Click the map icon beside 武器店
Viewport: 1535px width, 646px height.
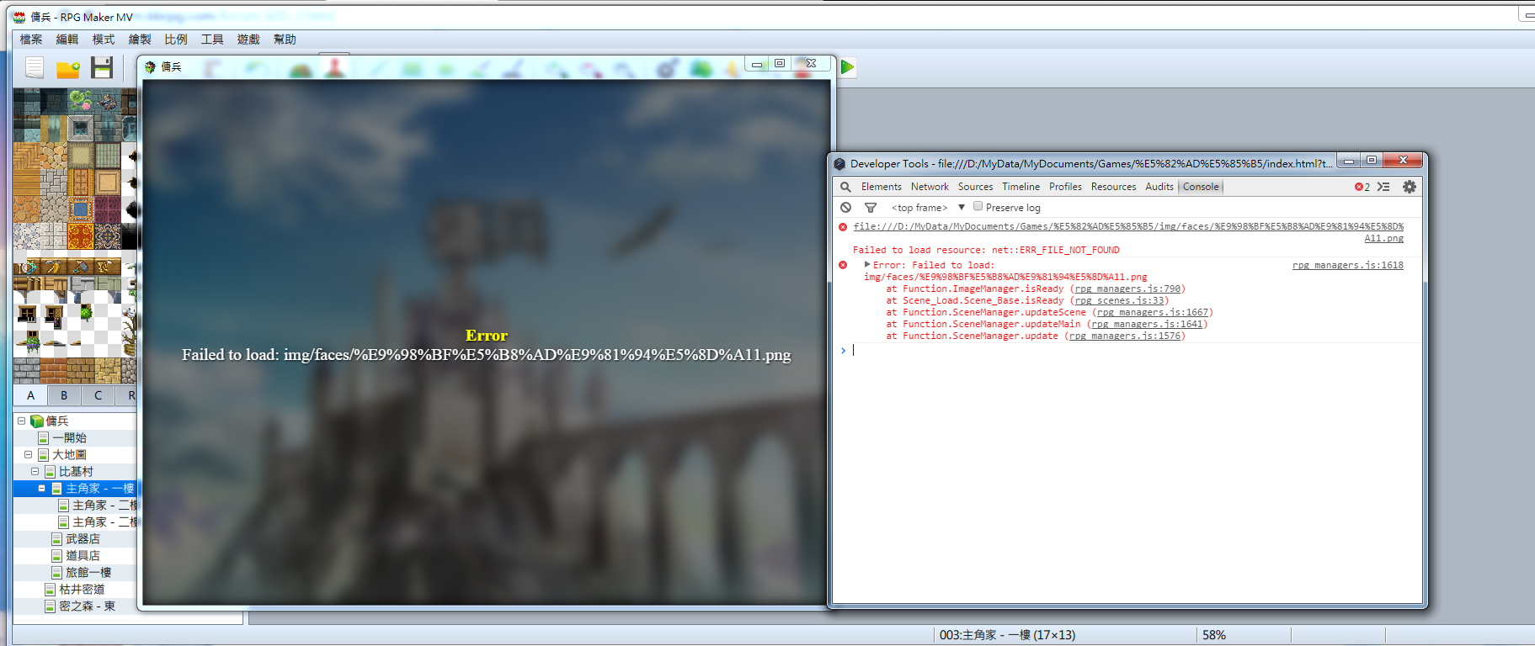tap(56, 539)
